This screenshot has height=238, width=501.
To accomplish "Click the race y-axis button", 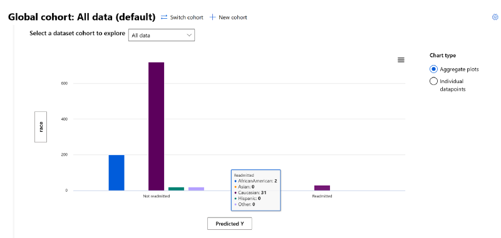I will pos(41,127).
